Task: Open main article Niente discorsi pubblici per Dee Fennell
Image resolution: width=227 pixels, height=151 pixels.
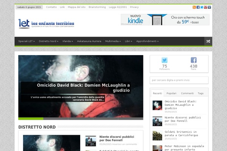Action: 117,139
